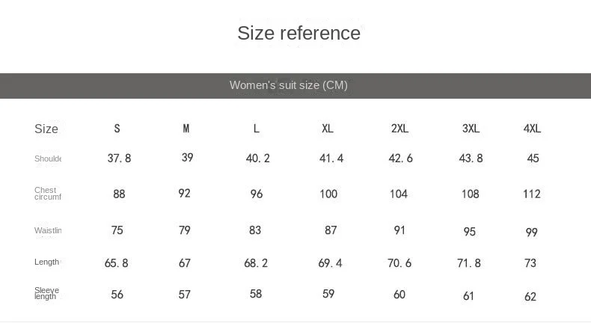Viewport: 591px width, 332px height.
Task: Click the S size column header
Action: (x=117, y=129)
